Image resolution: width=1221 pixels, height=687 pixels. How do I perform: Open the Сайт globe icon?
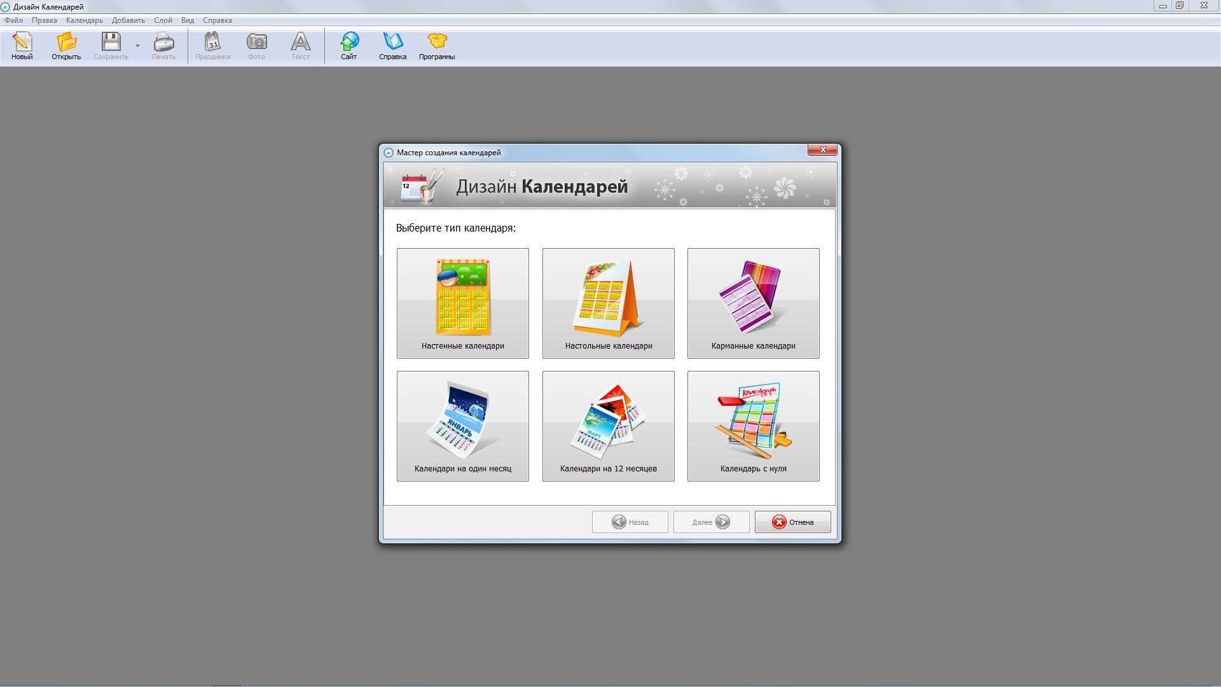[x=348, y=46]
